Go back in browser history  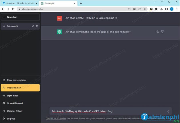click(x=3, y=9)
